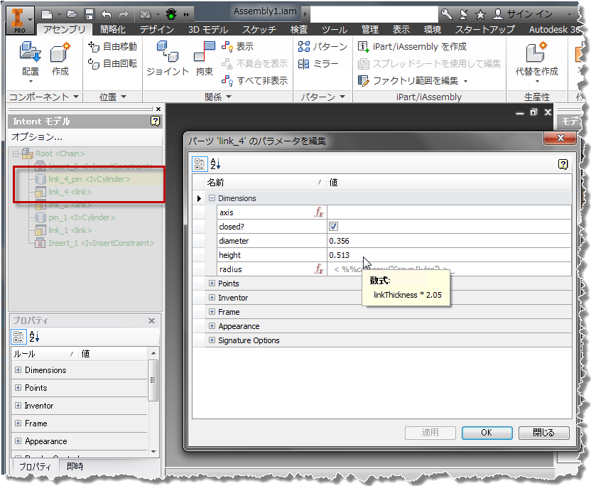Screen dimensions: 591x486
Task: Select link_4_pin <IvCylinder> in tree
Action: click(x=89, y=179)
